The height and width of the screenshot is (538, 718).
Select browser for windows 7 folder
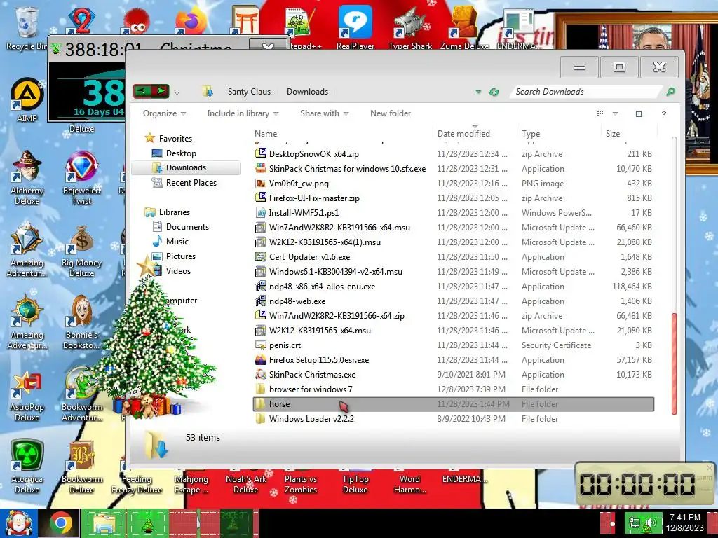tap(454, 389)
